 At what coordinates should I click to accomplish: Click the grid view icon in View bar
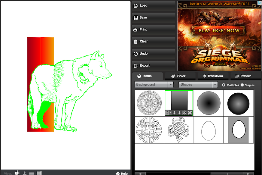(39, 173)
